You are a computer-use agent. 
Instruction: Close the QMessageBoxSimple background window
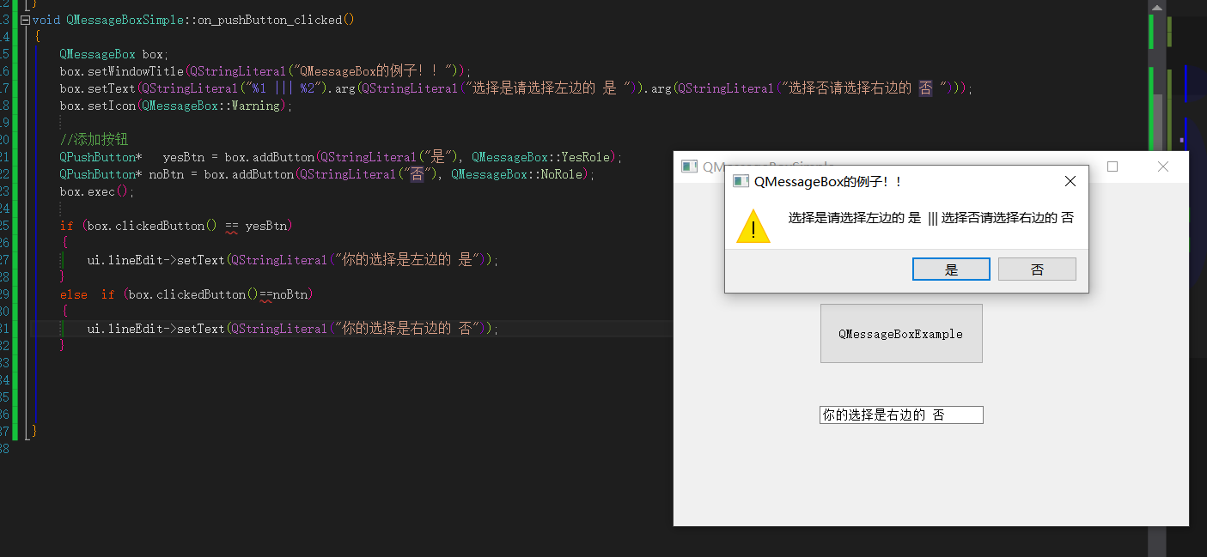[x=1163, y=166]
